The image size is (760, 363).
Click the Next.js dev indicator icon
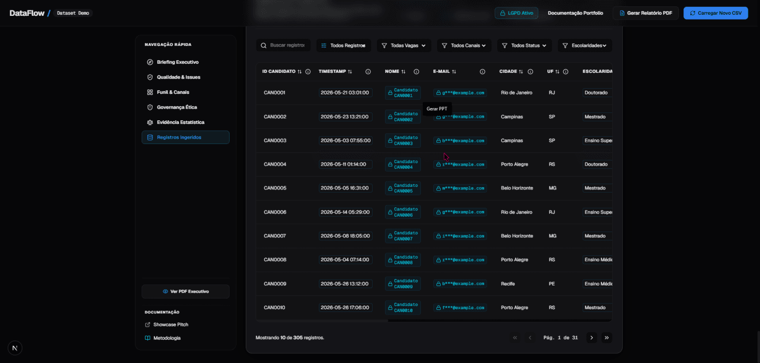click(x=15, y=348)
